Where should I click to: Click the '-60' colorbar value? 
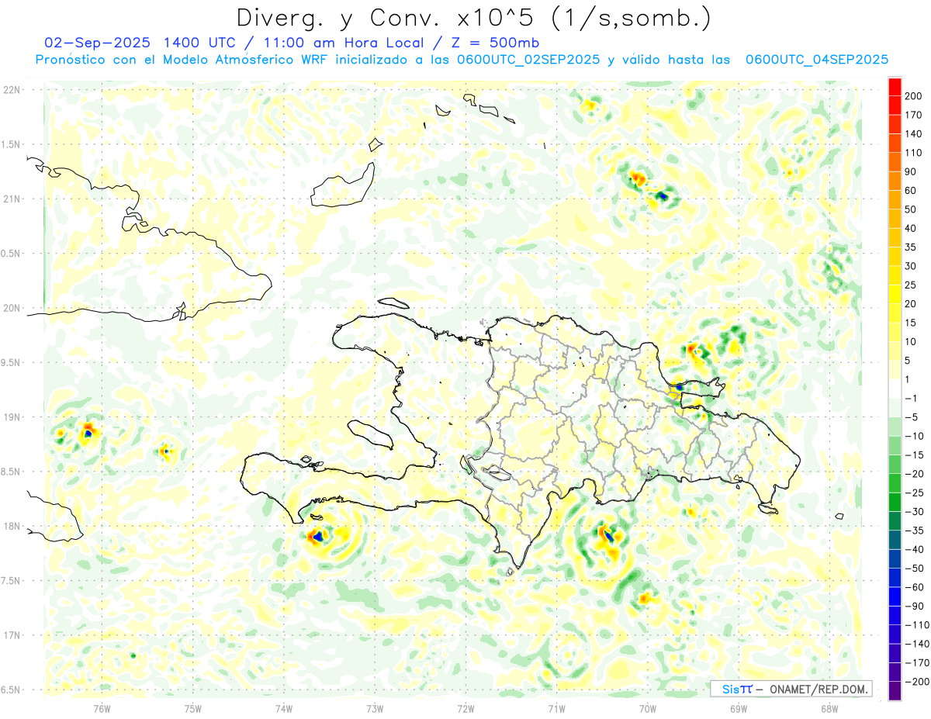point(914,587)
